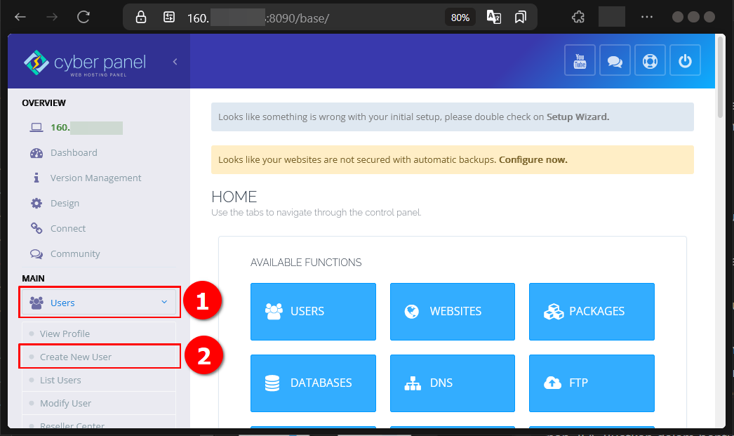Screen dimensions: 734x436
Task: Open Version Management in sidebar
Action: point(95,178)
